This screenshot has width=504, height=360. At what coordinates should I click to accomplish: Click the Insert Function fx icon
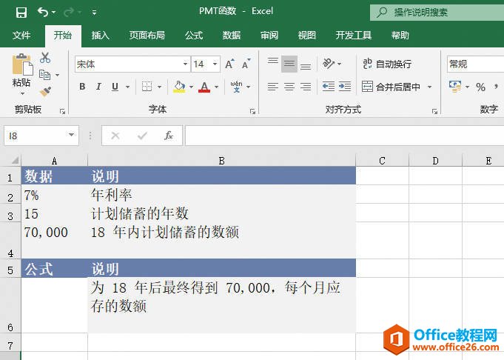(x=169, y=136)
